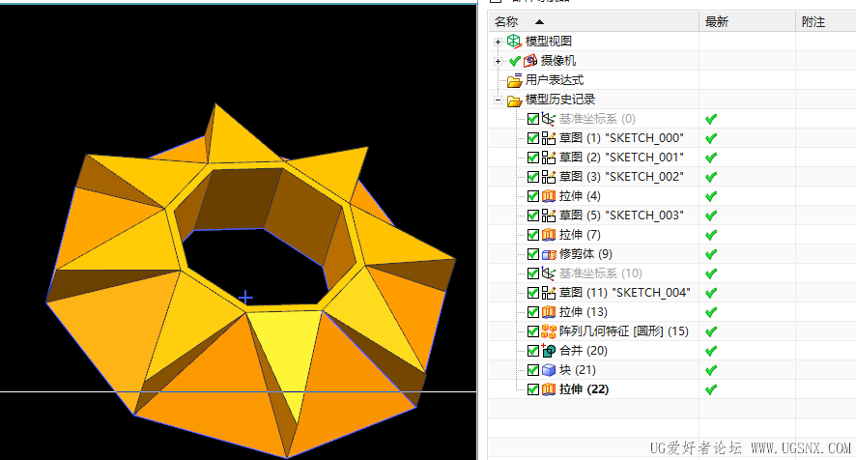The width and height of the screenshot is (856, 460).
Task: Click the extrude icon of 拉伸 (13)
Action: point(549,312)
